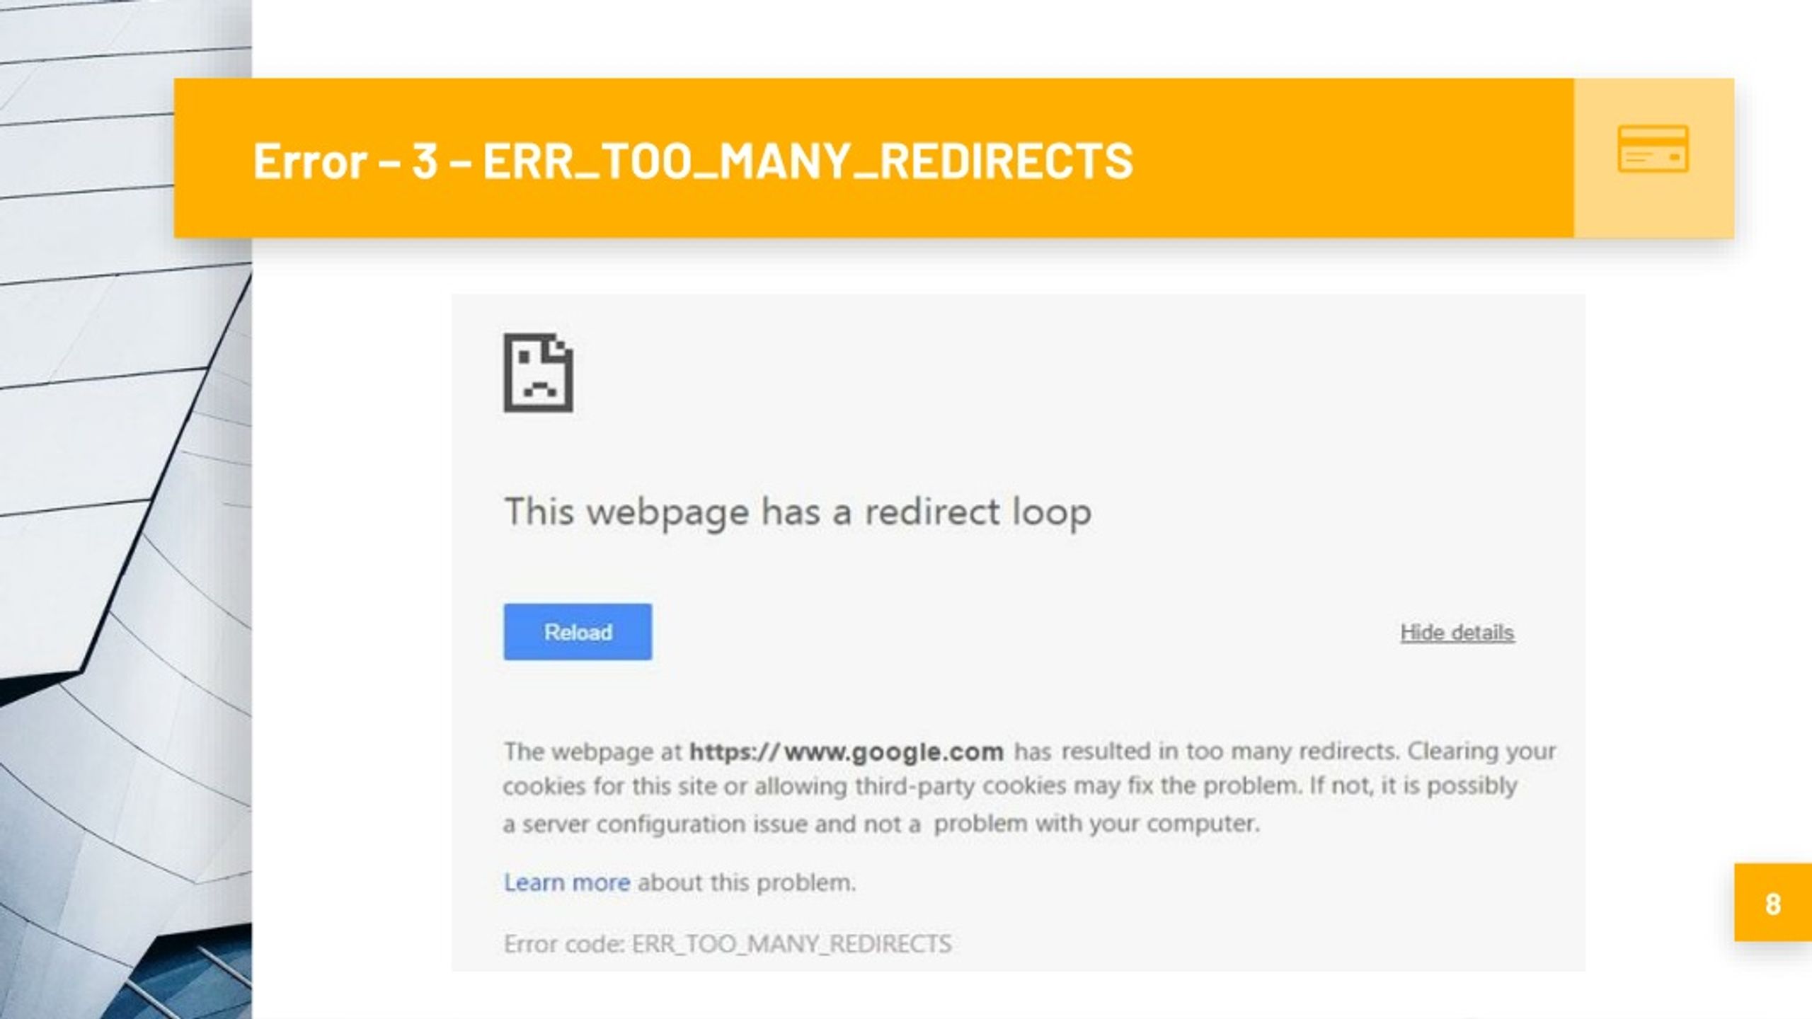Click the phrase "Clearing your" in the paragraph

click(1481, 751)
